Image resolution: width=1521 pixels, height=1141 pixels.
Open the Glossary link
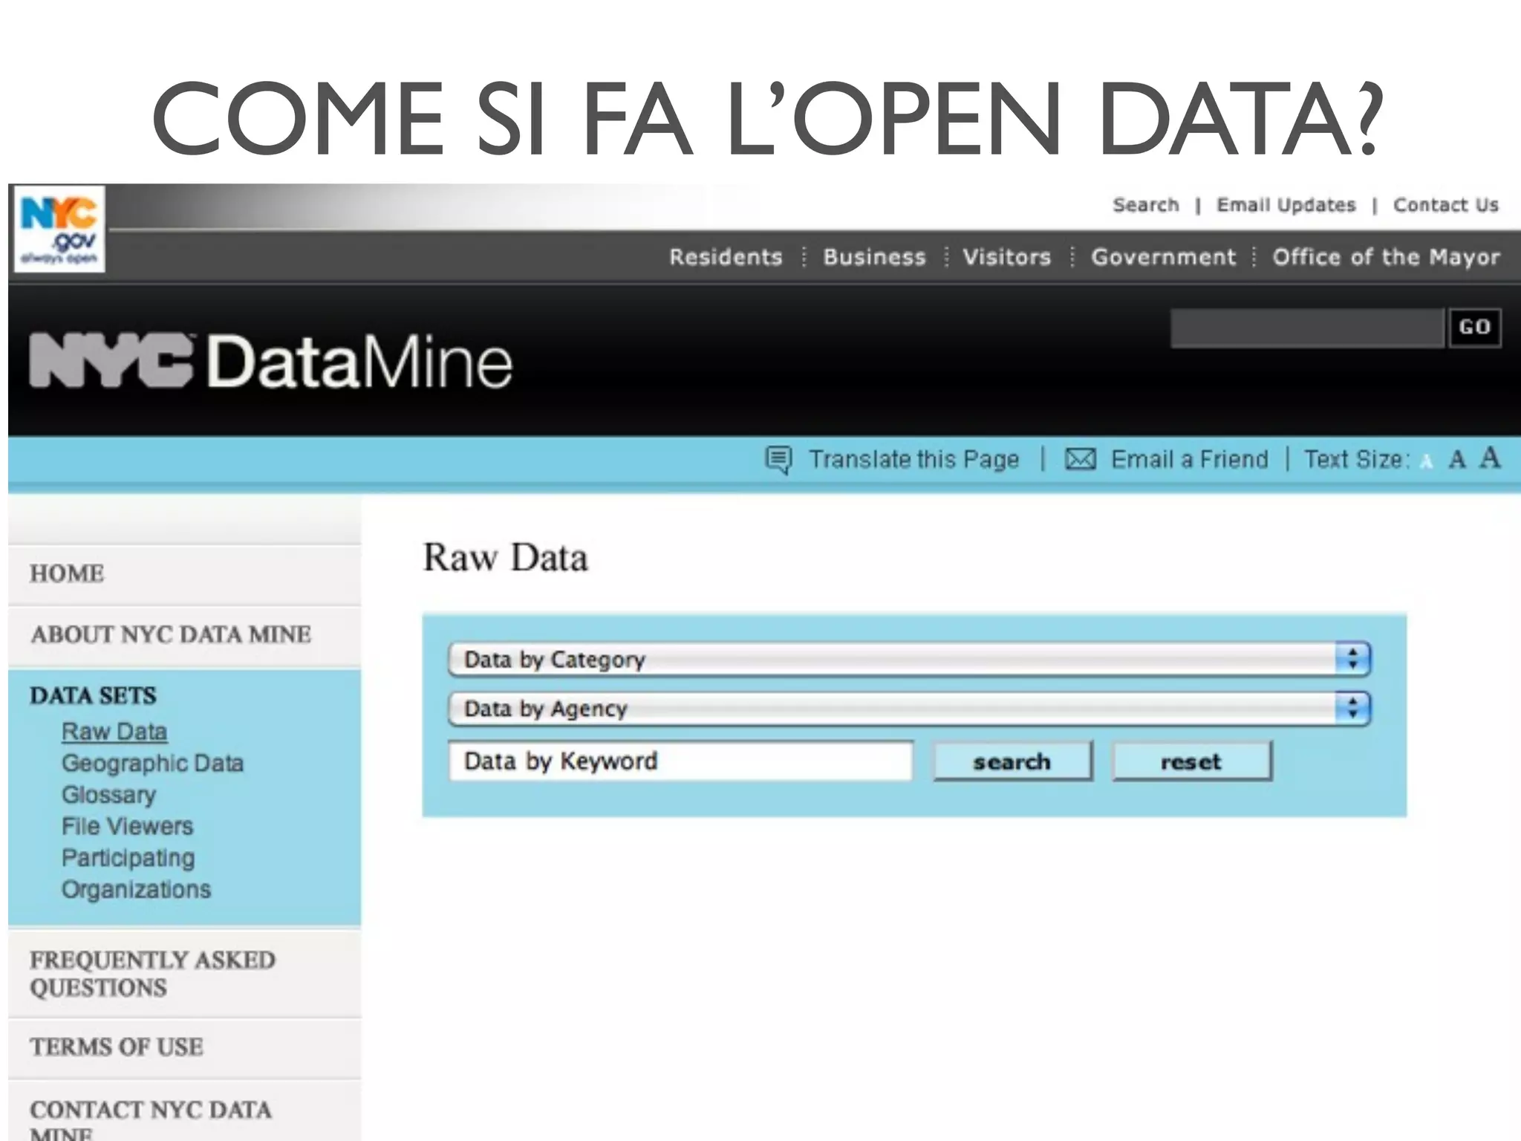(109, 795)
